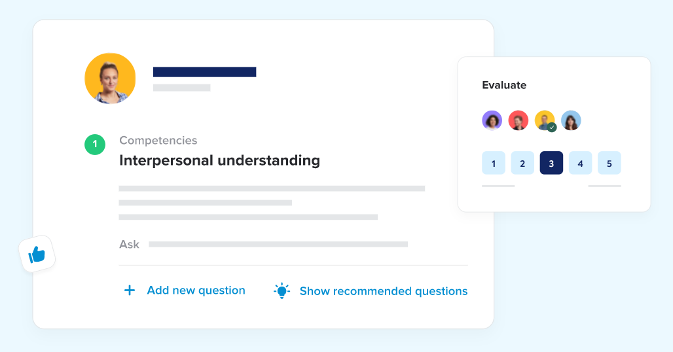Open the Interpersonal understanding competency heading
Viewport: 673px width, 352px height.
coord(219,160)
